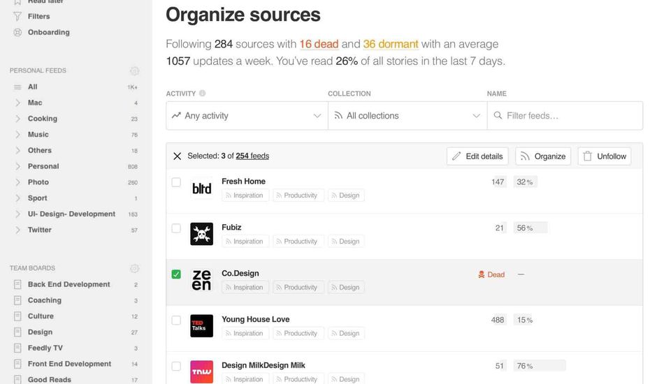Image resolution: width=657 pixels, height=384 pixels.
Task: Click the Design Milk 76% read bar
Action: point(540,366)
